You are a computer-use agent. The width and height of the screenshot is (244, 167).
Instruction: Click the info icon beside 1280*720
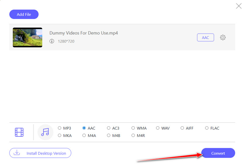point(52,41)
